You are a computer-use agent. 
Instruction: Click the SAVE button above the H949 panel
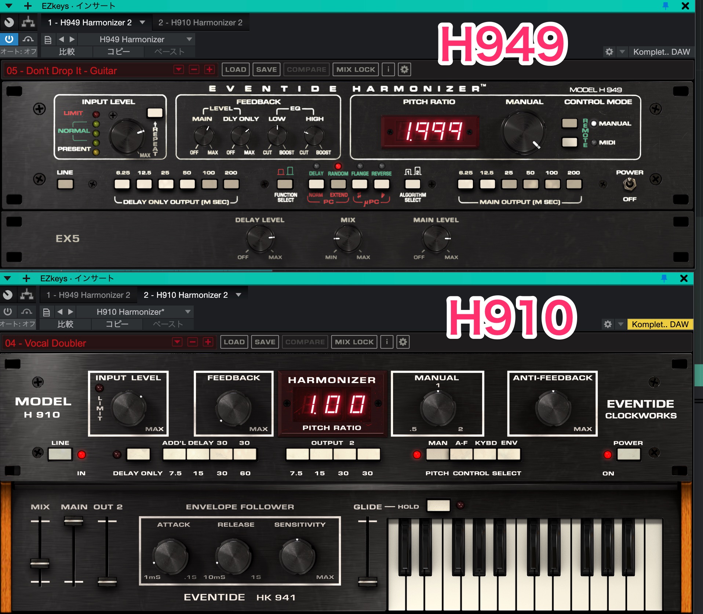266,69
